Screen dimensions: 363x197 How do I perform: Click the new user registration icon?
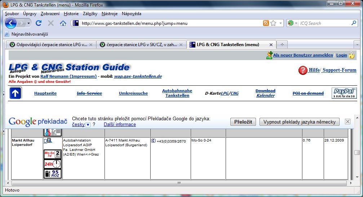pos(269,55)
